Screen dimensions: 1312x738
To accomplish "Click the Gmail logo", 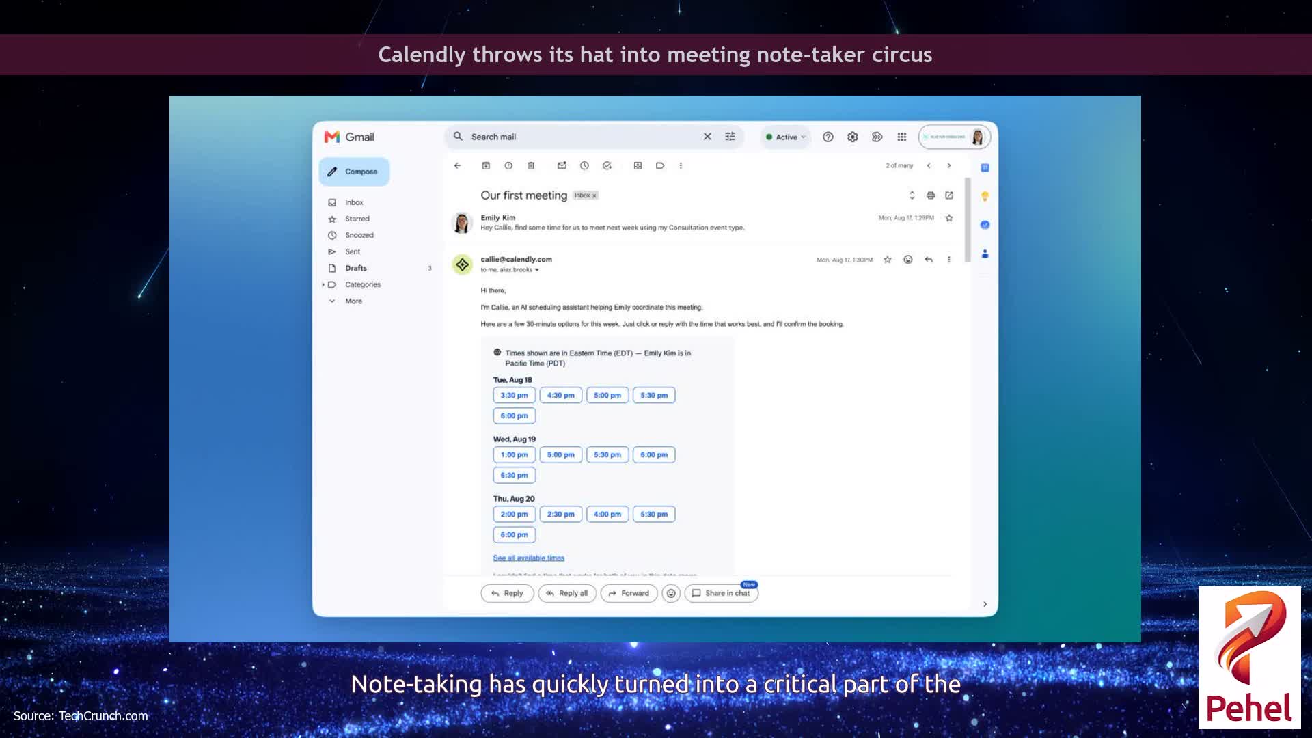I will [349, 137].
